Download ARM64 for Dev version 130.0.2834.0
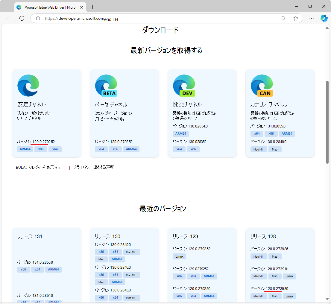Image resolution: width=331 pixels, height=304 pixels. pyautogui.click(x=181, y=134)
